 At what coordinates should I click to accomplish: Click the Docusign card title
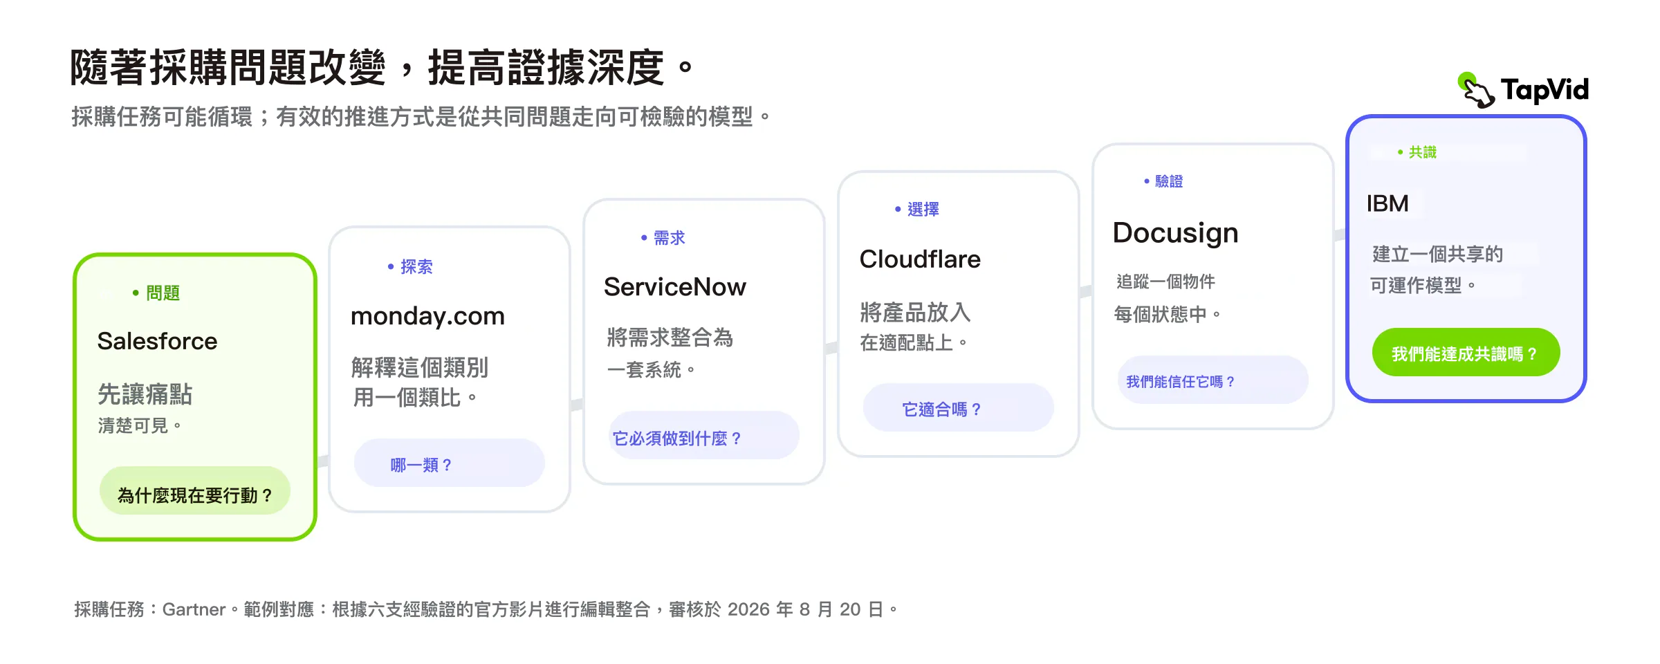[1175, 233]
